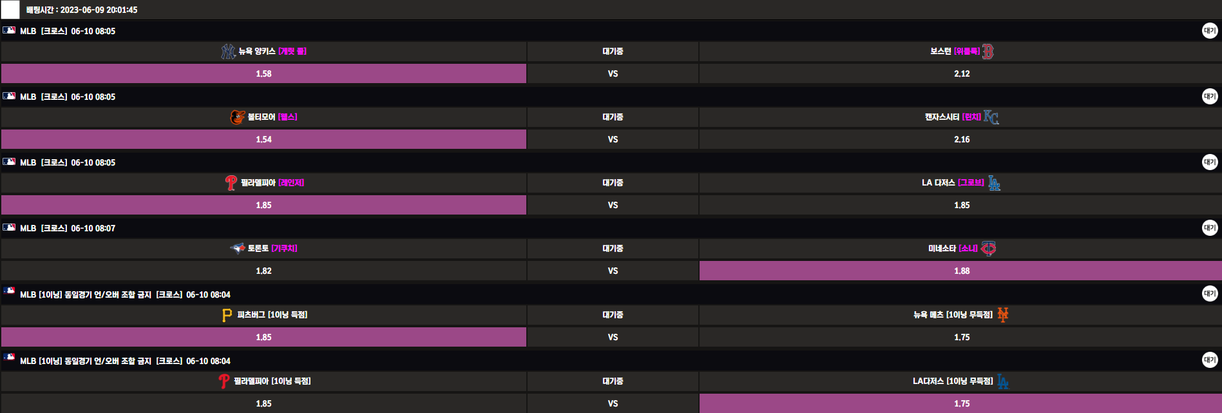Select Boston odds 2.12
This screenshot has height=413, width=1222.
(x=960, y=73)
